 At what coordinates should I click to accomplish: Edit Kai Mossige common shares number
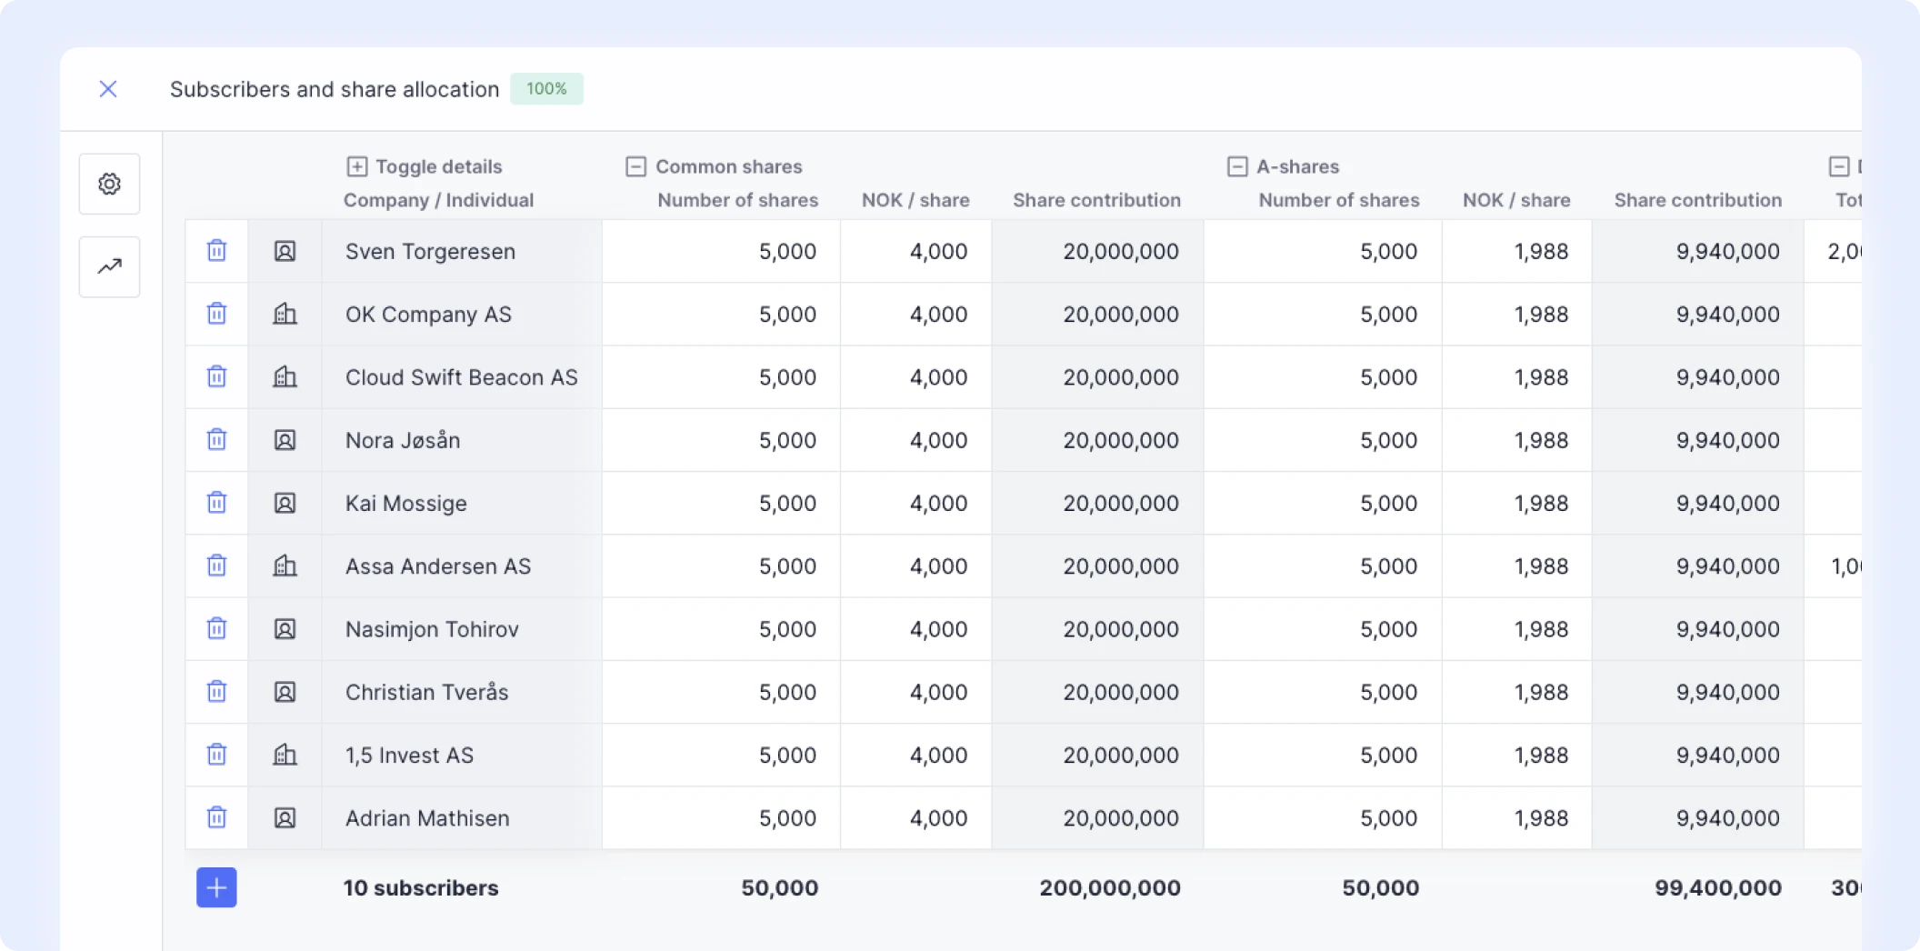click(721, 503)
